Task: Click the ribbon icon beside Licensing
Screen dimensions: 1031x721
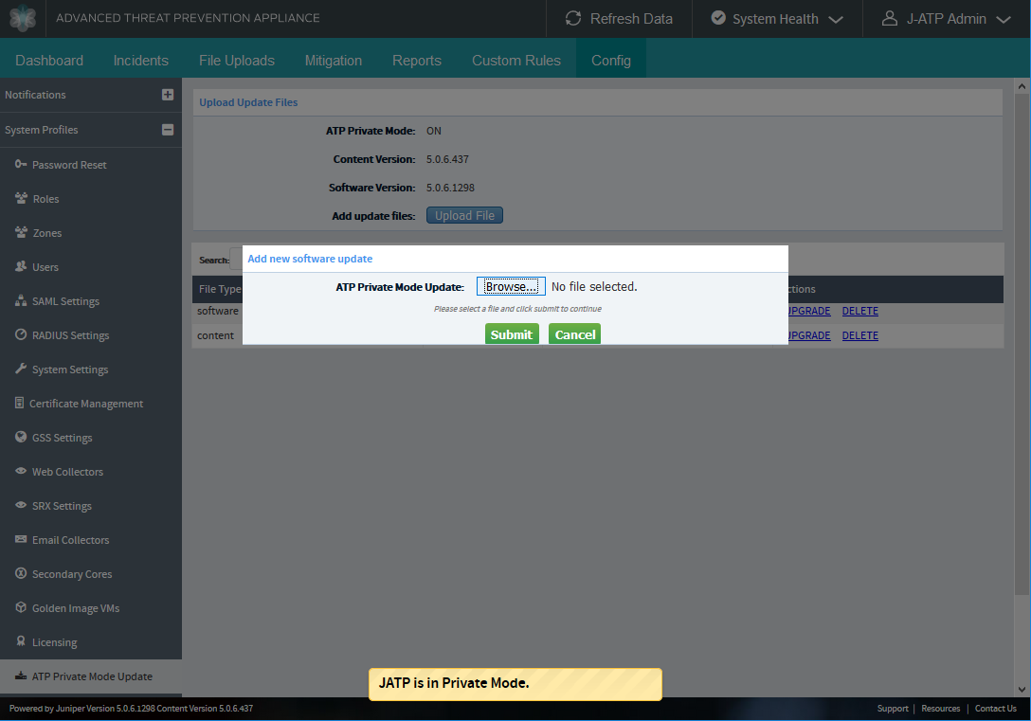Action: tap(21, 640)
